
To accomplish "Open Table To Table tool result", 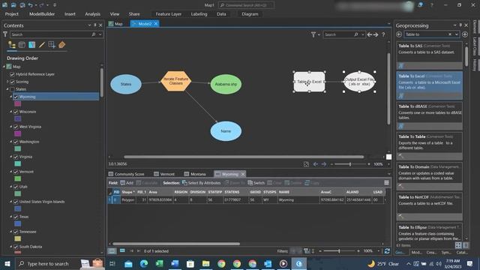I will click(429, 146).
